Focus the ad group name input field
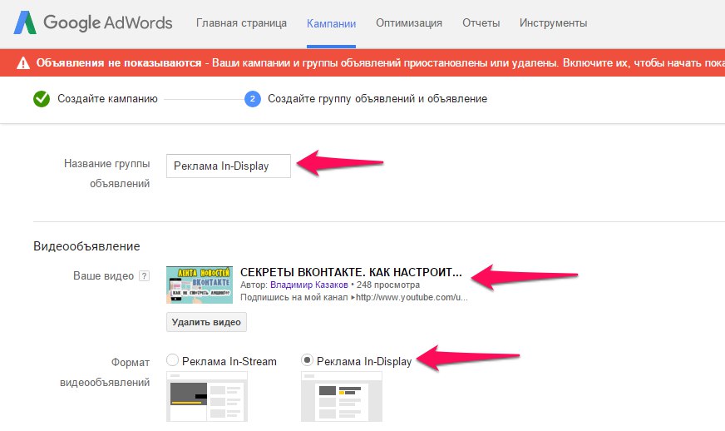725x431 pixels. (229, 166)
